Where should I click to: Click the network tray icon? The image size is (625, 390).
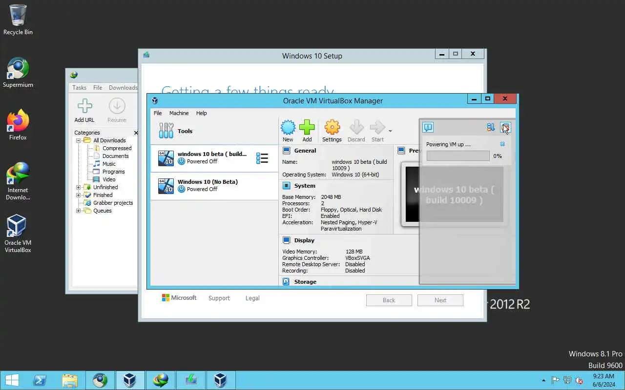click(567, 380)
